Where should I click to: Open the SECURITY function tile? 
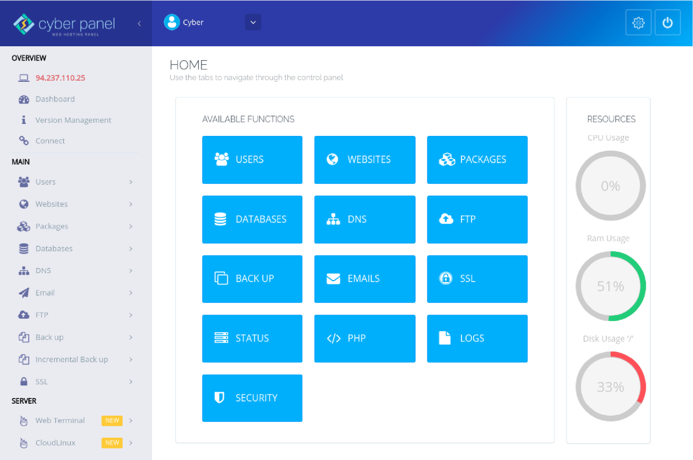(252, 398)
